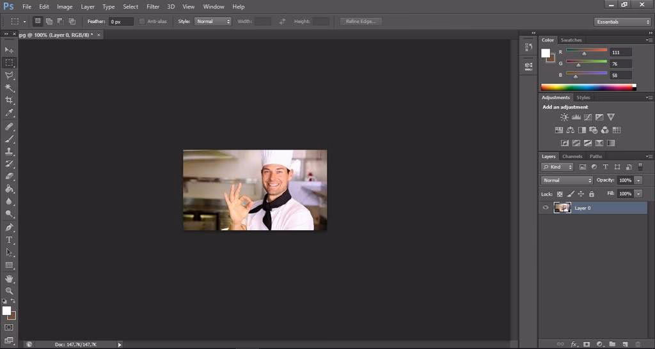Select the Magic Wand tool
The width and height of the screenshot is (655, 349).
pyautogui.click(x=10, y=88)
